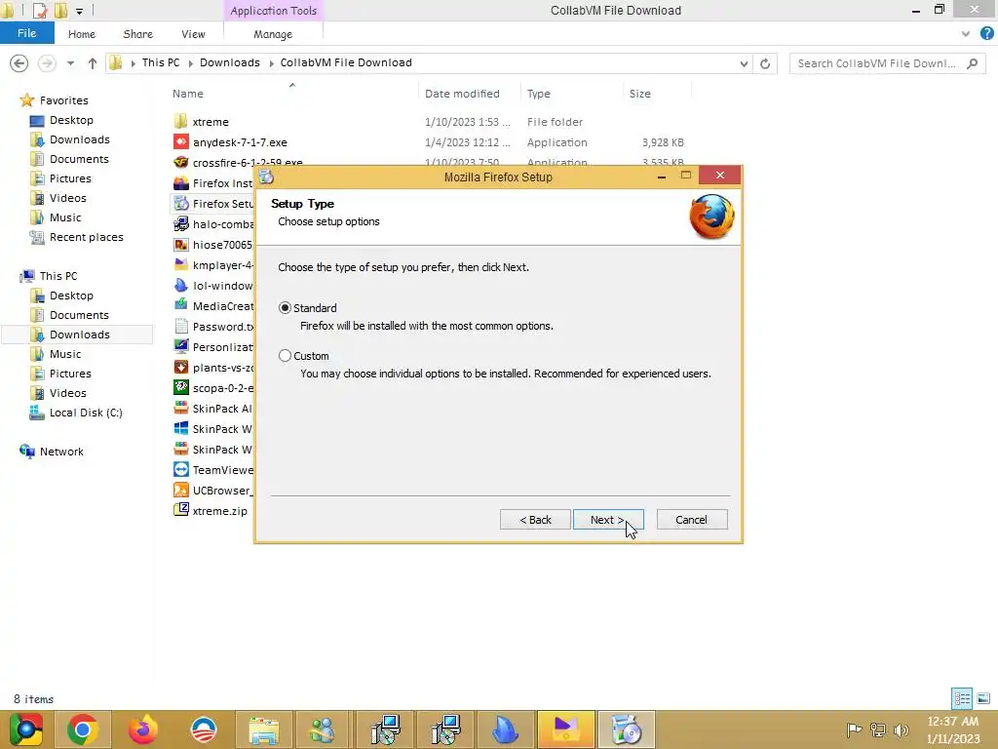This screenshot has height=749, width=998.
Task: Select the Standard setup radio button
Action: pos(285,307)
